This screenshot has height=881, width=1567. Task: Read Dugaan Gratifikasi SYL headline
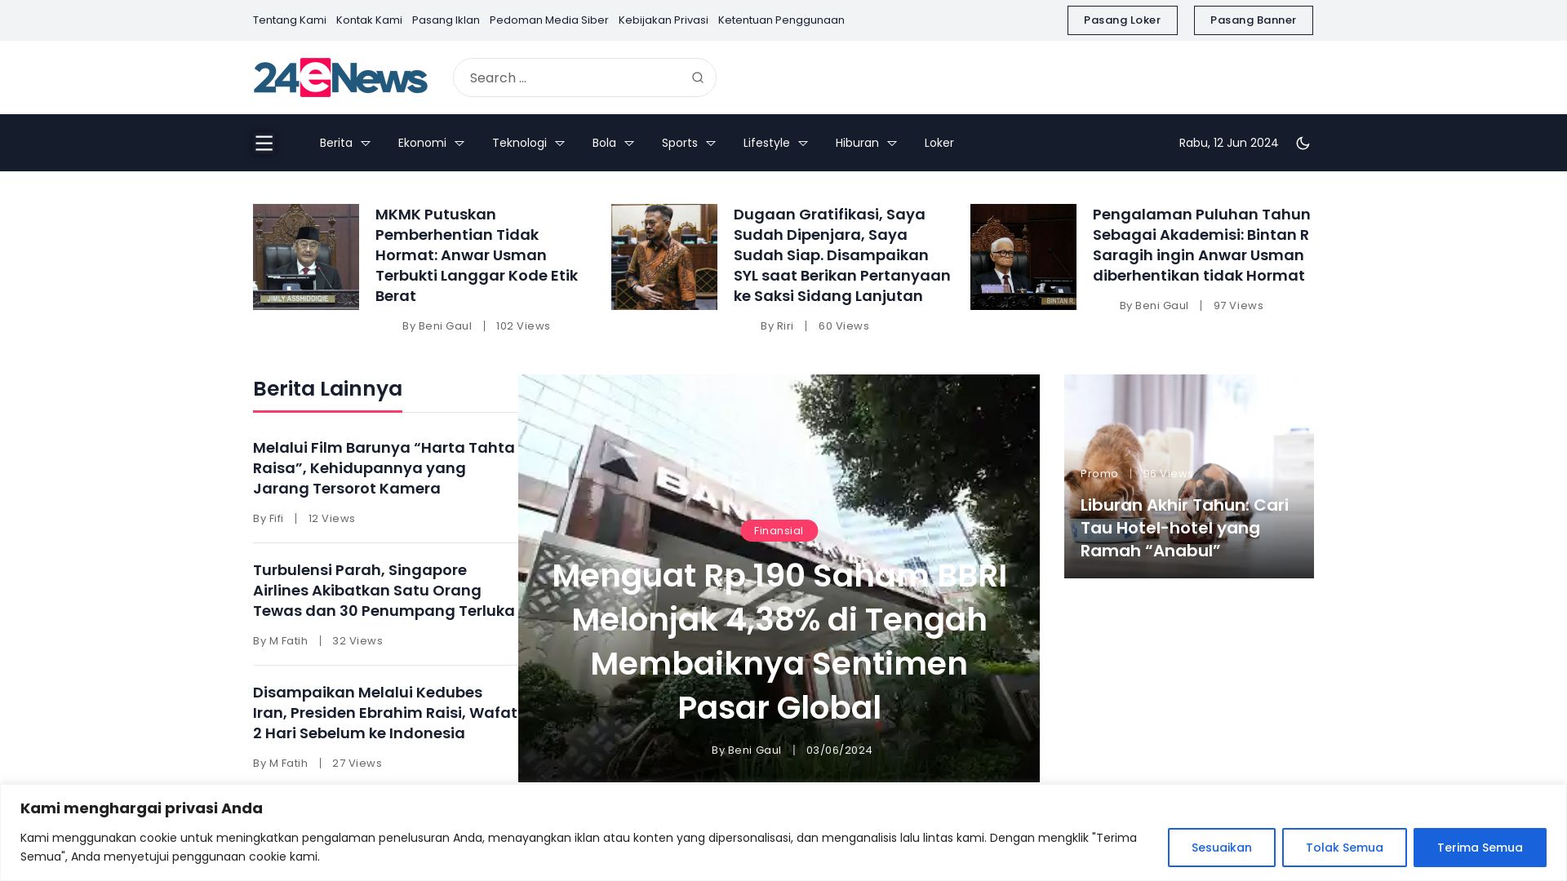click(842, 255)
